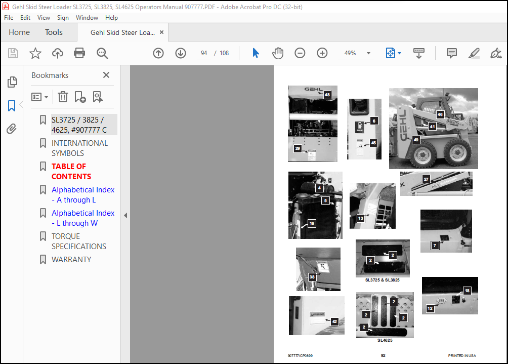Open the read mode keyboard-arrow tool
This screenshot has height=364, width=508.
click(419, 53)
